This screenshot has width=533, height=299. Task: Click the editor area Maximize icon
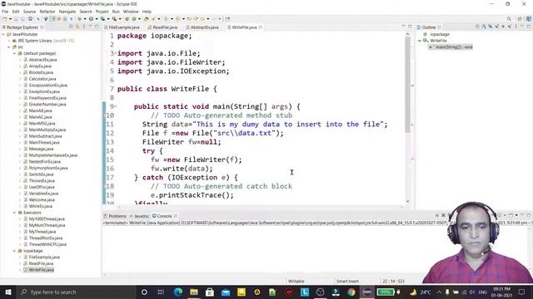pyautogui.click(x=410, y=27)
